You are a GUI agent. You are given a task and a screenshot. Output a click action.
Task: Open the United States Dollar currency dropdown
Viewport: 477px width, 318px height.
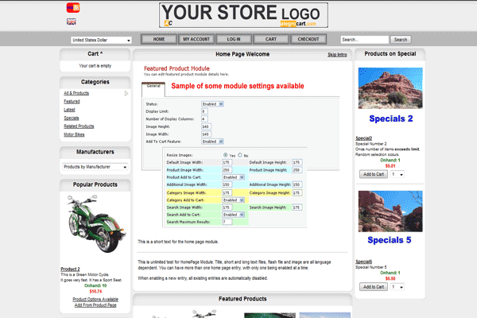[100, 40]
